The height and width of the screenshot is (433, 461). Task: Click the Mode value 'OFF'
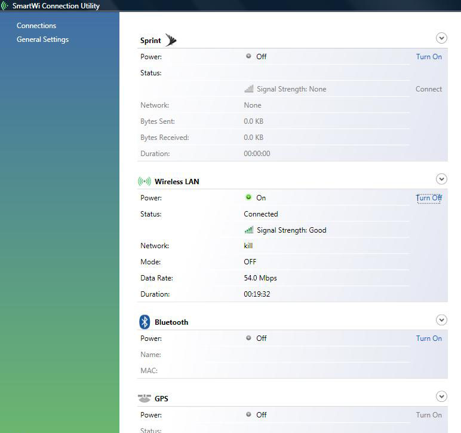point(250,262)
